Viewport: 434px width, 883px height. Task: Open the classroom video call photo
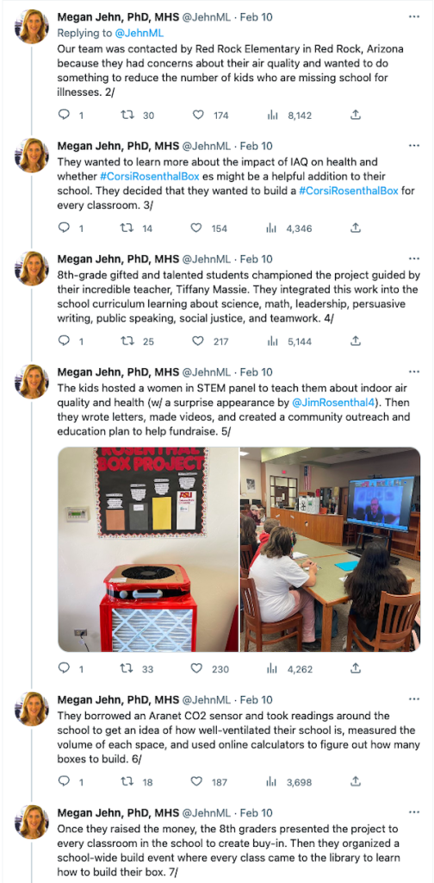[x=331, y=549]
